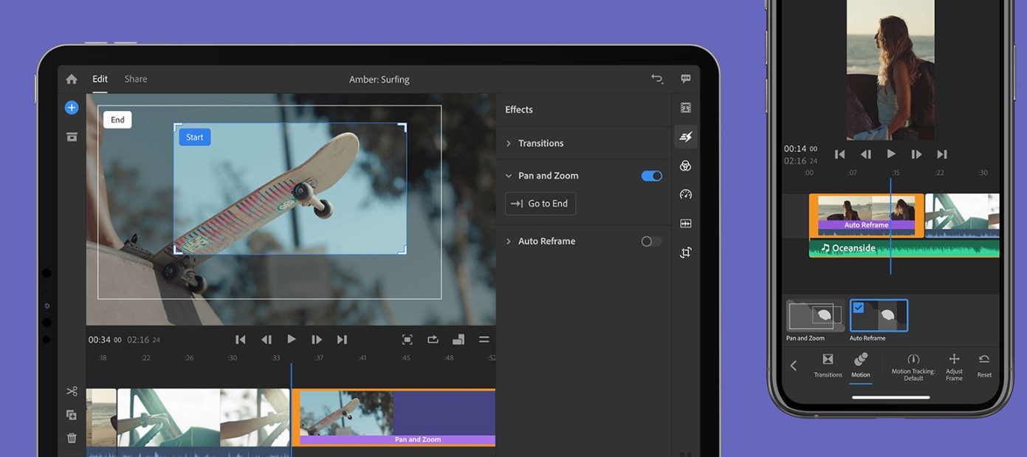Select the Oceanside audio track
The width and height of the screenshot is (1027, 457).
click(x=904, y=249)
